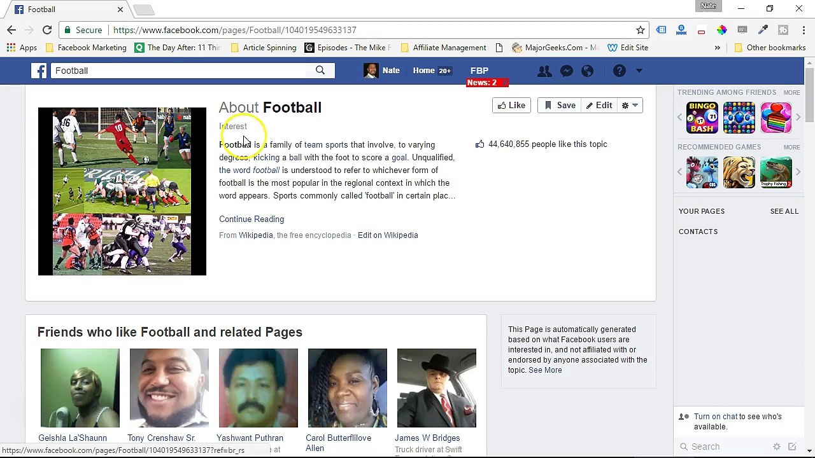Bookmark this page with the star icon
Screen dimensions: 815x458
[641, 30]
